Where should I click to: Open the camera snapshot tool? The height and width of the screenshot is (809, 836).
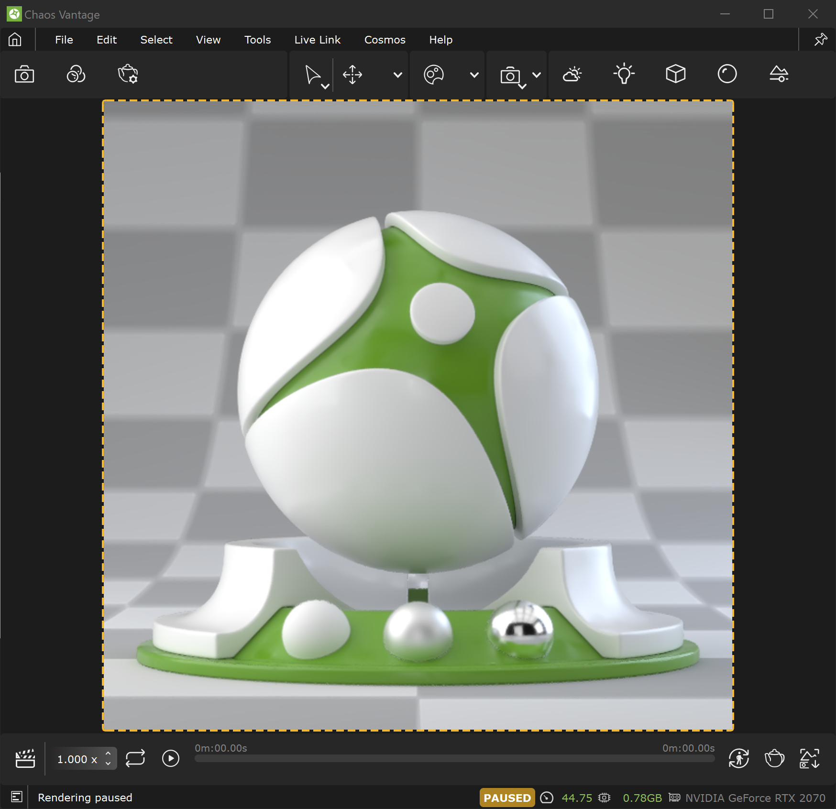click(x=24, y=75)
